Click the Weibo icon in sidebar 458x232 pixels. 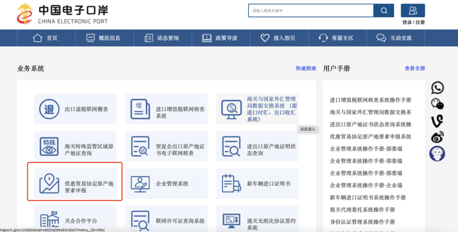tap(437, 136)
